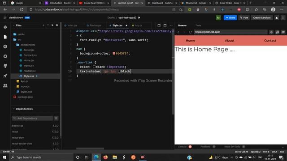Open Home.jsx in file tree
Viewport: 287px width, 161px height.
pos(27,60)
